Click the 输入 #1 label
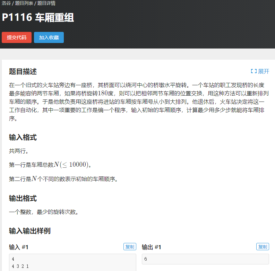275x271 pixels. point(19,247)
